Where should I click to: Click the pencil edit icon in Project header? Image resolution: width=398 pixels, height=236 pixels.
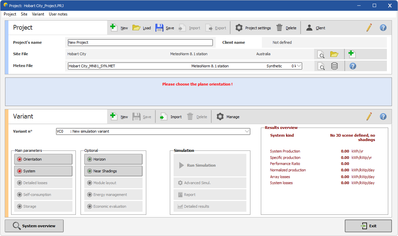369,28
